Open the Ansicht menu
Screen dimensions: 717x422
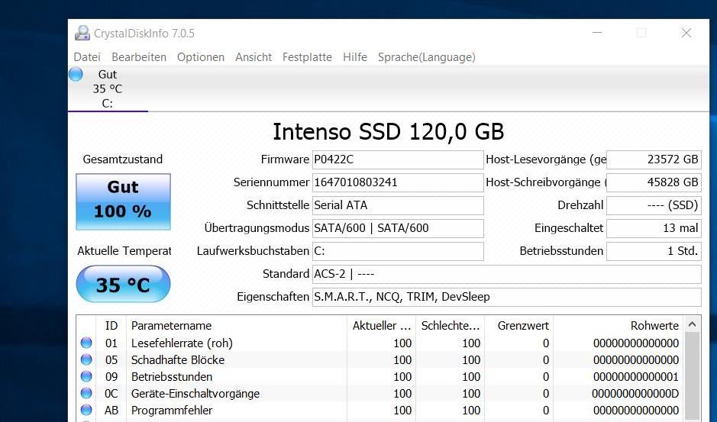click(x=254, y=57)
